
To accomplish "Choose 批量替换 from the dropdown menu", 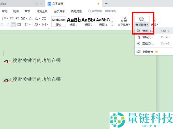I will click(x=154, y=52).
